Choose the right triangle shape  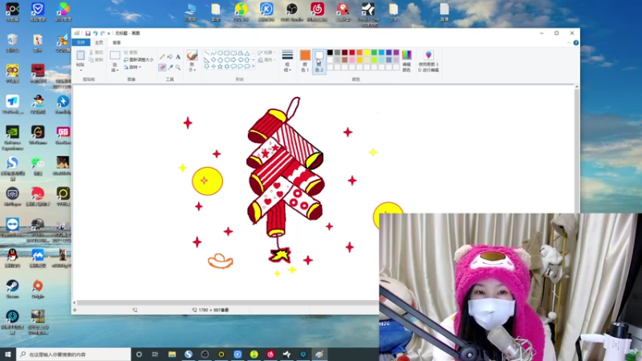(x=207, y=59)
